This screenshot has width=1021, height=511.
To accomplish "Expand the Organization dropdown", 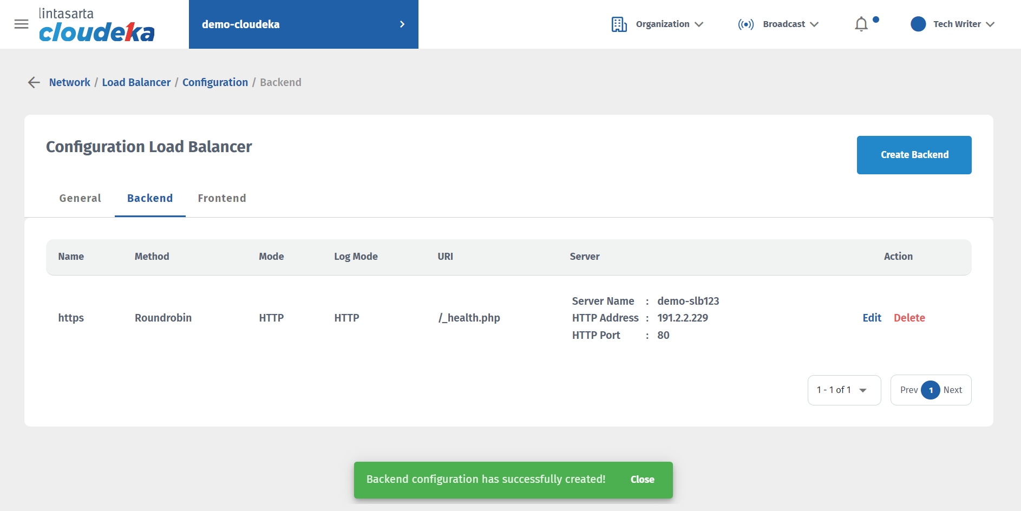I will pyautogui.click(x=670, y=24).
